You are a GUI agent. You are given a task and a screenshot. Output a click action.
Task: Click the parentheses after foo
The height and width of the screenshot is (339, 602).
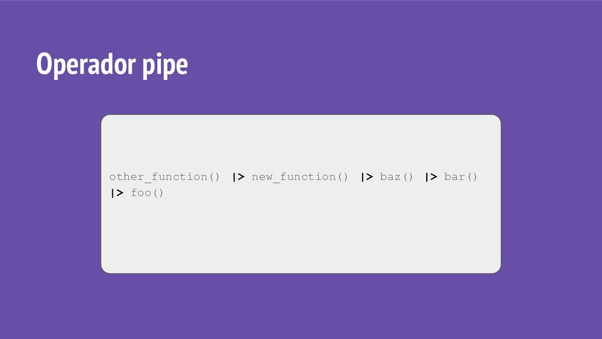point(158,193)
